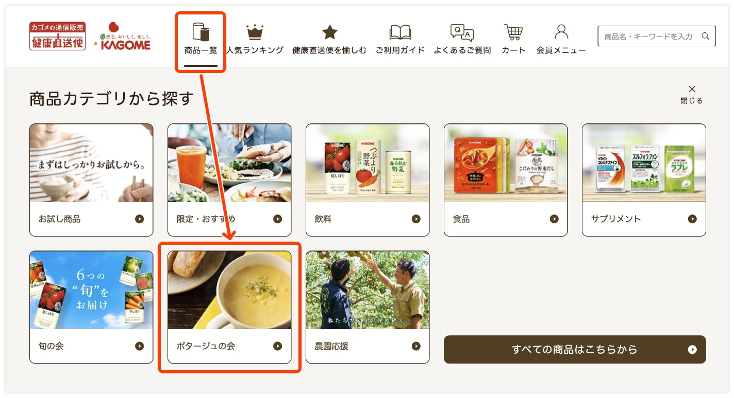Open the お試し商品 category card
The image size is (734, 398).
tap(91, 180)
